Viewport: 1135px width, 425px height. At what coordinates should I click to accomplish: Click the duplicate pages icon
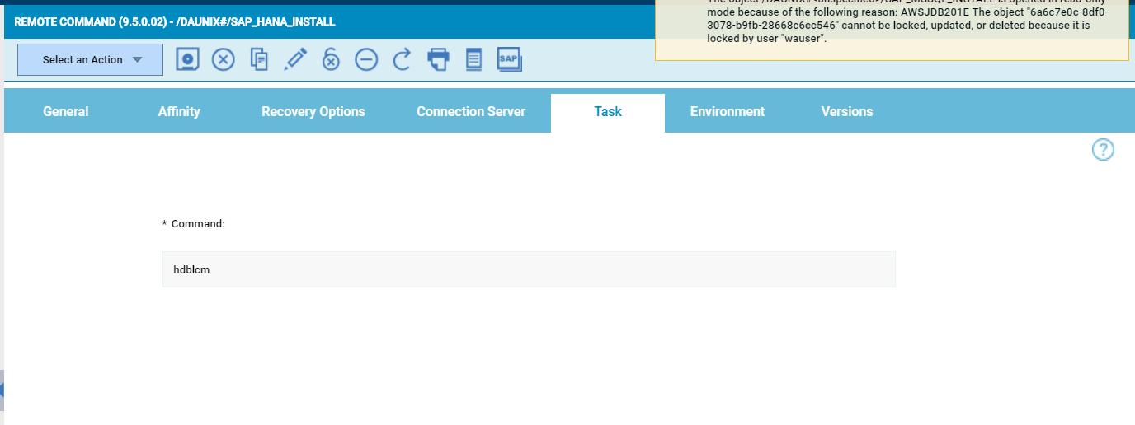click(260, 59)
